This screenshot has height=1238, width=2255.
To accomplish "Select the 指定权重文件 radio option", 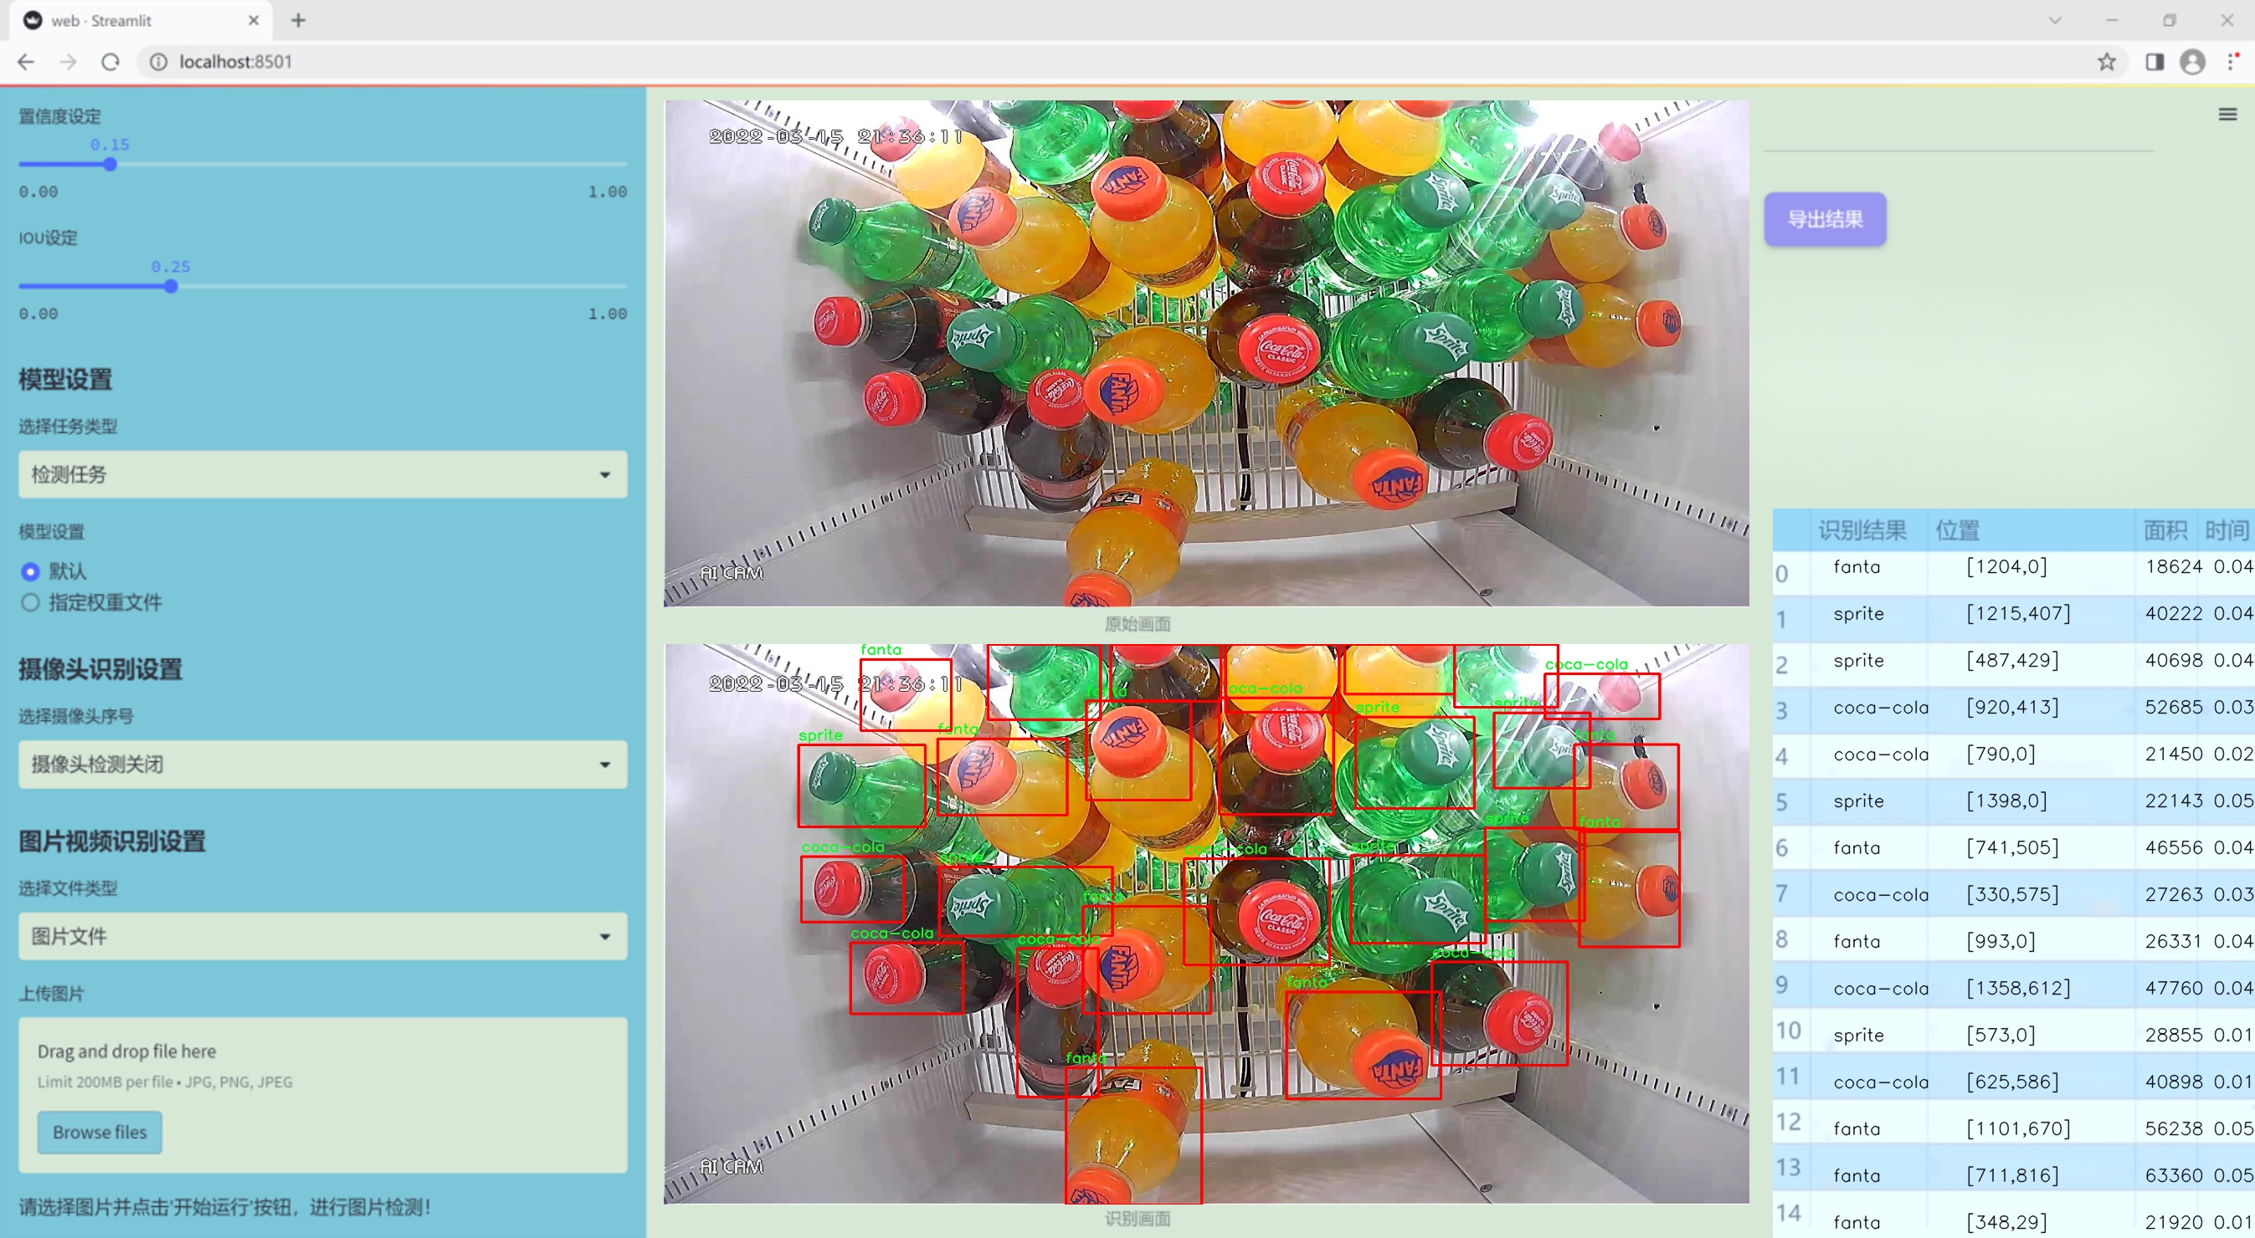I will click(x=91, y=603).
